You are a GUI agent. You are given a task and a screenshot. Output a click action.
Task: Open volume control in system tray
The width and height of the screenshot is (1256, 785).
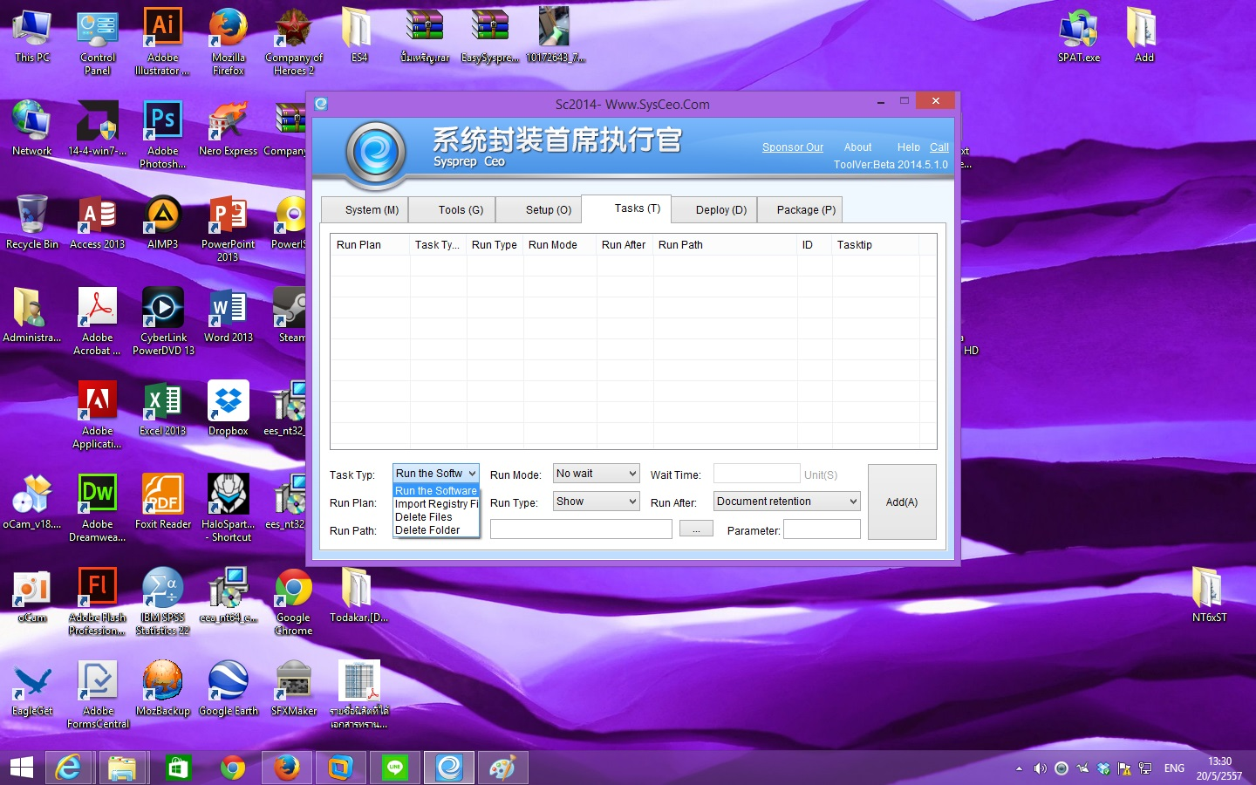click(1040, 768)
